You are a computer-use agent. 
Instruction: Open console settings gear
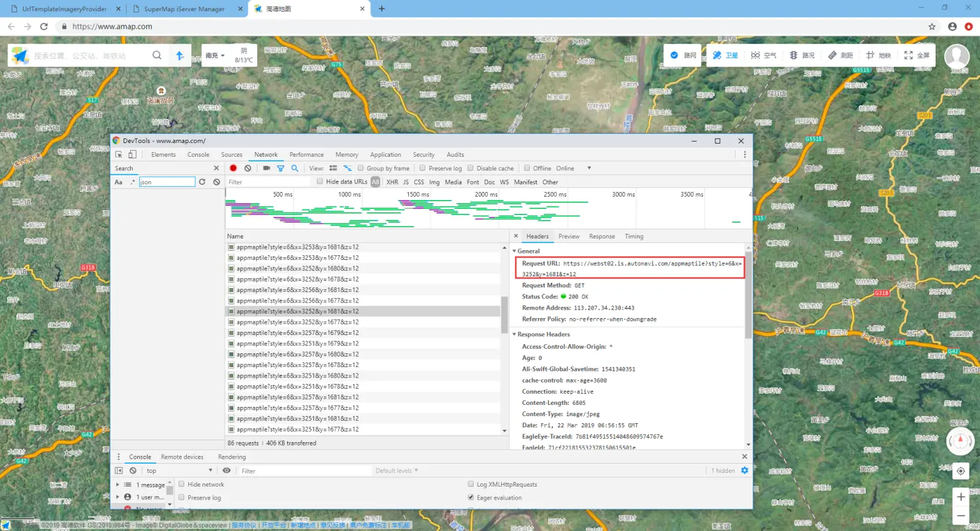tap(744, 470)
